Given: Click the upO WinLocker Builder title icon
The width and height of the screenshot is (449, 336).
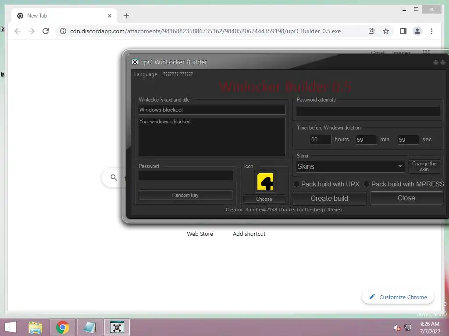Looking at the screenshot, I should (135, 62).
